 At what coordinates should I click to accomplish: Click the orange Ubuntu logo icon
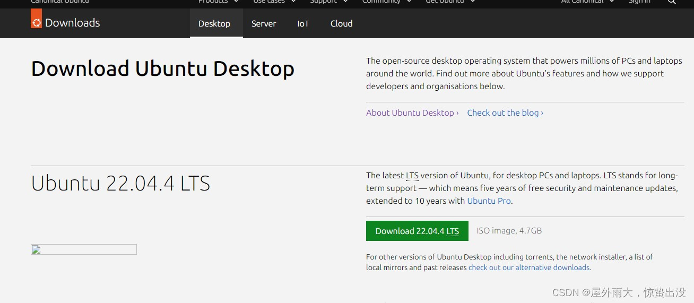pos(36,19)
